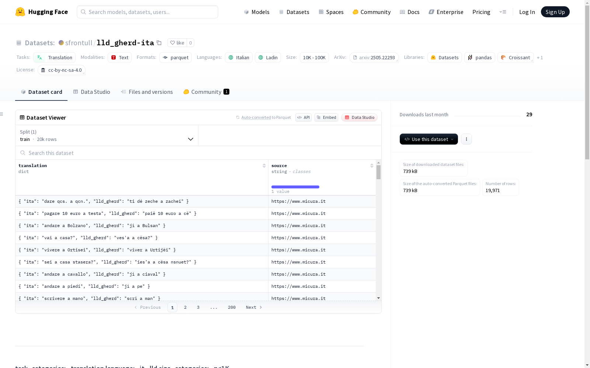Open Docs in the navbar

(410, 12)
